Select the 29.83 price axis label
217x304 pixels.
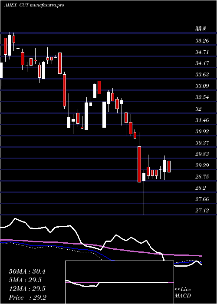pyautogui.click(x=202, y=154)
